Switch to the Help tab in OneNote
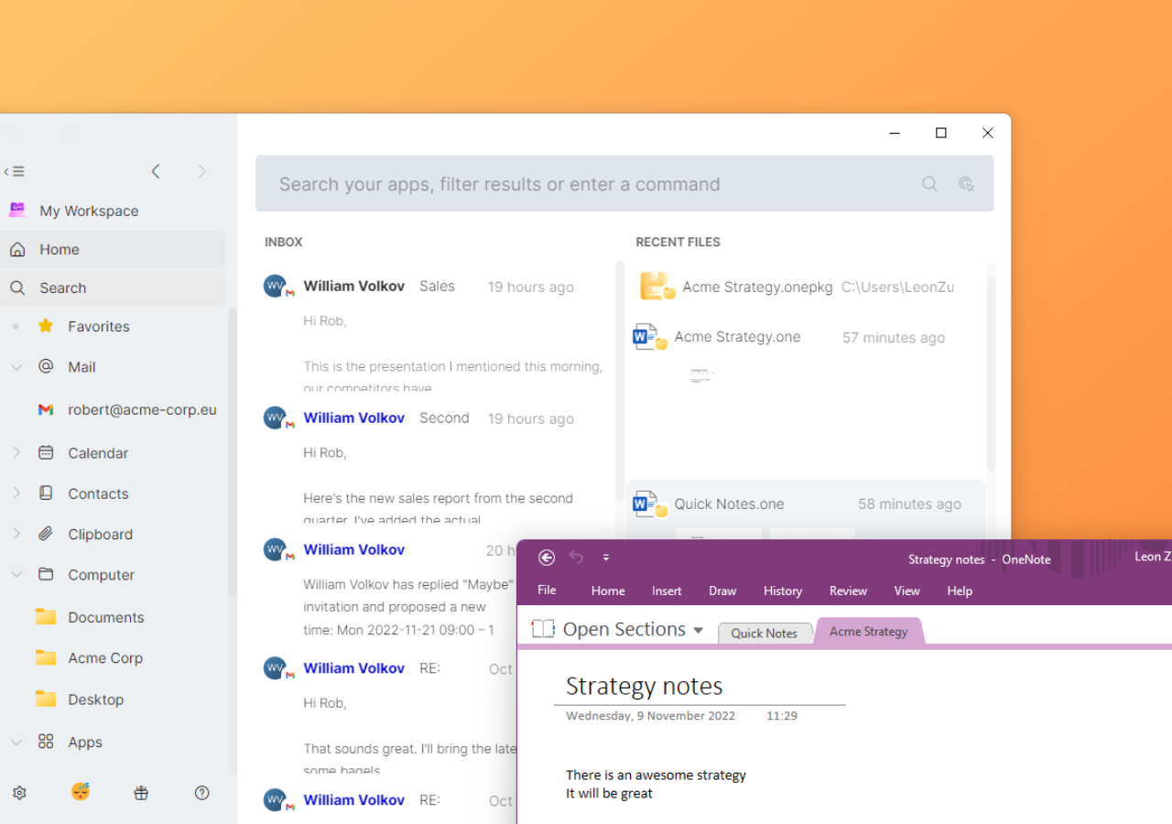The height and width of the screenshot is (824, 1172). click(960, 591)
